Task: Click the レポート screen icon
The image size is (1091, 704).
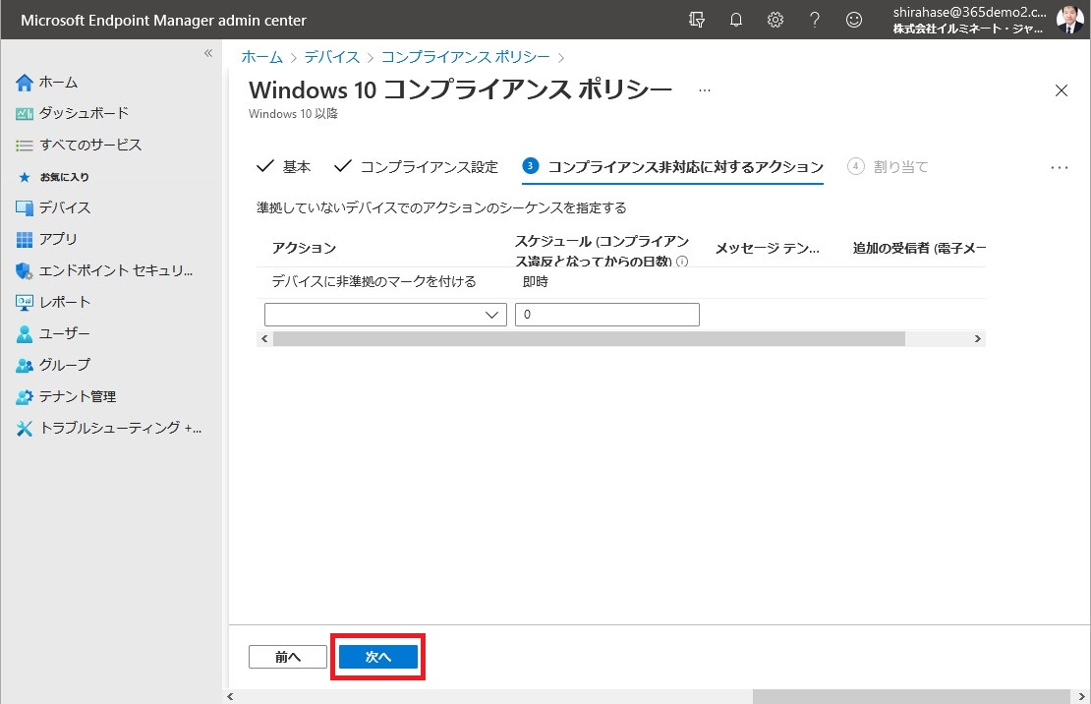Action: (x=25, y=302)
